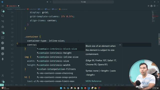The height and width of the screenshot is (90, 160).
Task: Expand the head breadcrumb segment
Action: 47,9
